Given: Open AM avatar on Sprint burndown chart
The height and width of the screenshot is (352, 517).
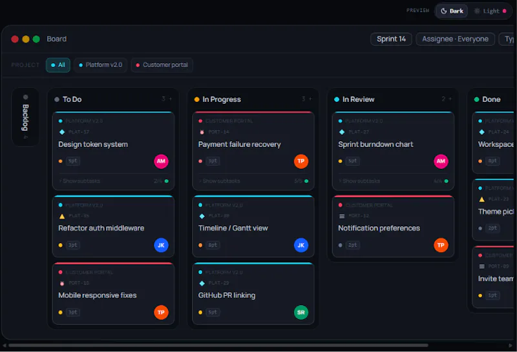Looking at the screenshot, I should tap(441, 161).
